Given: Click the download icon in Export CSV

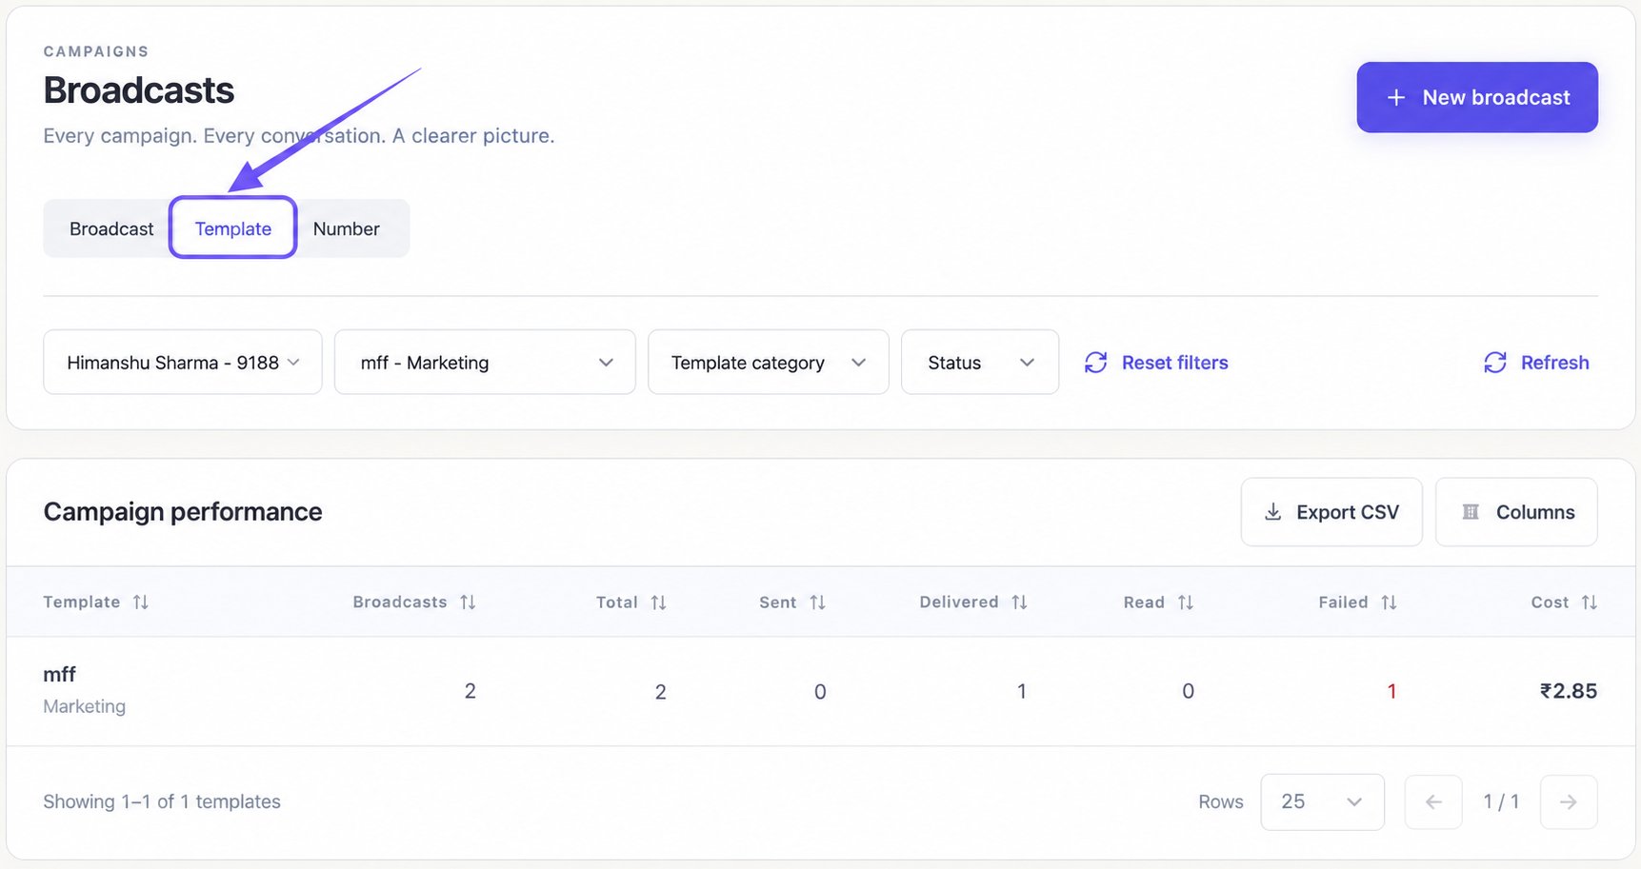Looking at the screenshot, I should (1273, 512).
